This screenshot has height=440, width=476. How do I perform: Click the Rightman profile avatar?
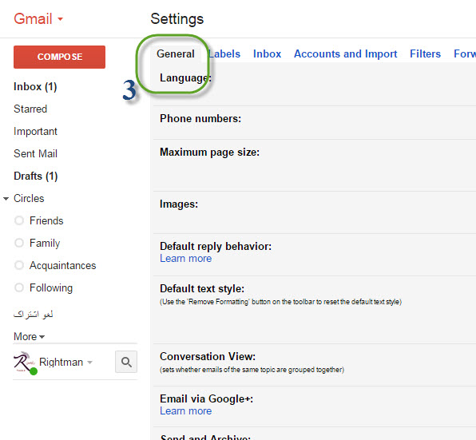(x=25, y=363)
